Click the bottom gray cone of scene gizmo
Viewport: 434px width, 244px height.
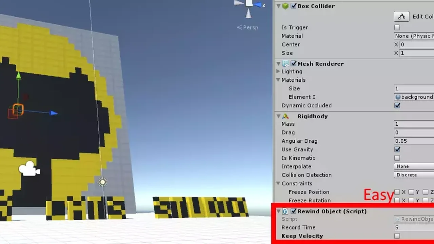coord(249,14)
